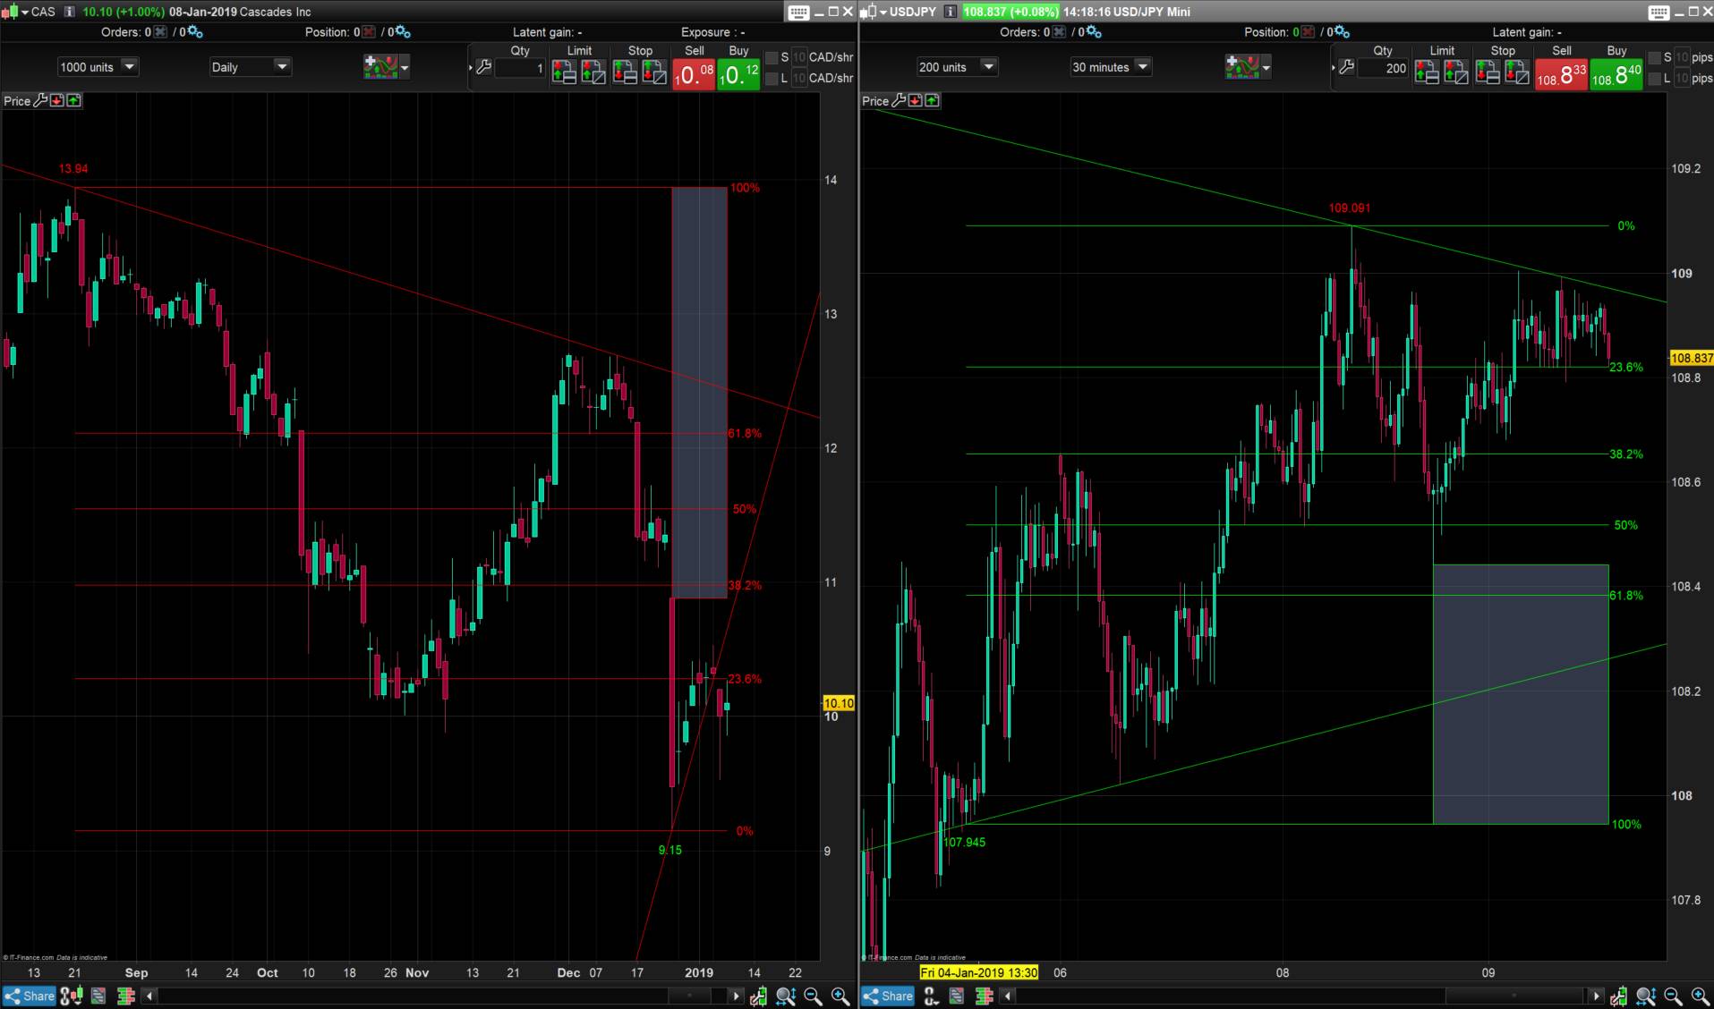The width and height of the screenshot is (1714, 1009).
Task: Place buy limit order on CAS
Action: click(x=563, y=72)
